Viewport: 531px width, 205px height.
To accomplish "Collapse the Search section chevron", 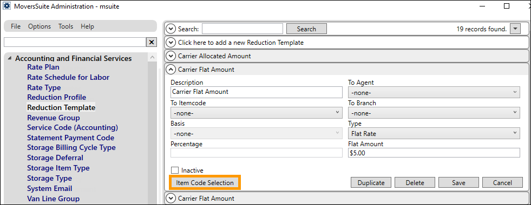I will point(171,29).
